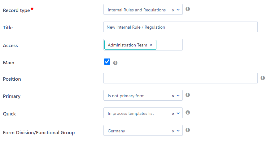Expand Form Division/Functional Group dropdown arrow
Image resolution: width=271 pixels, height=141 pixels.
point(178,131)
